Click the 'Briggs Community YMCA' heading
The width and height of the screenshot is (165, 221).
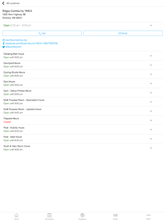(17, 11)
